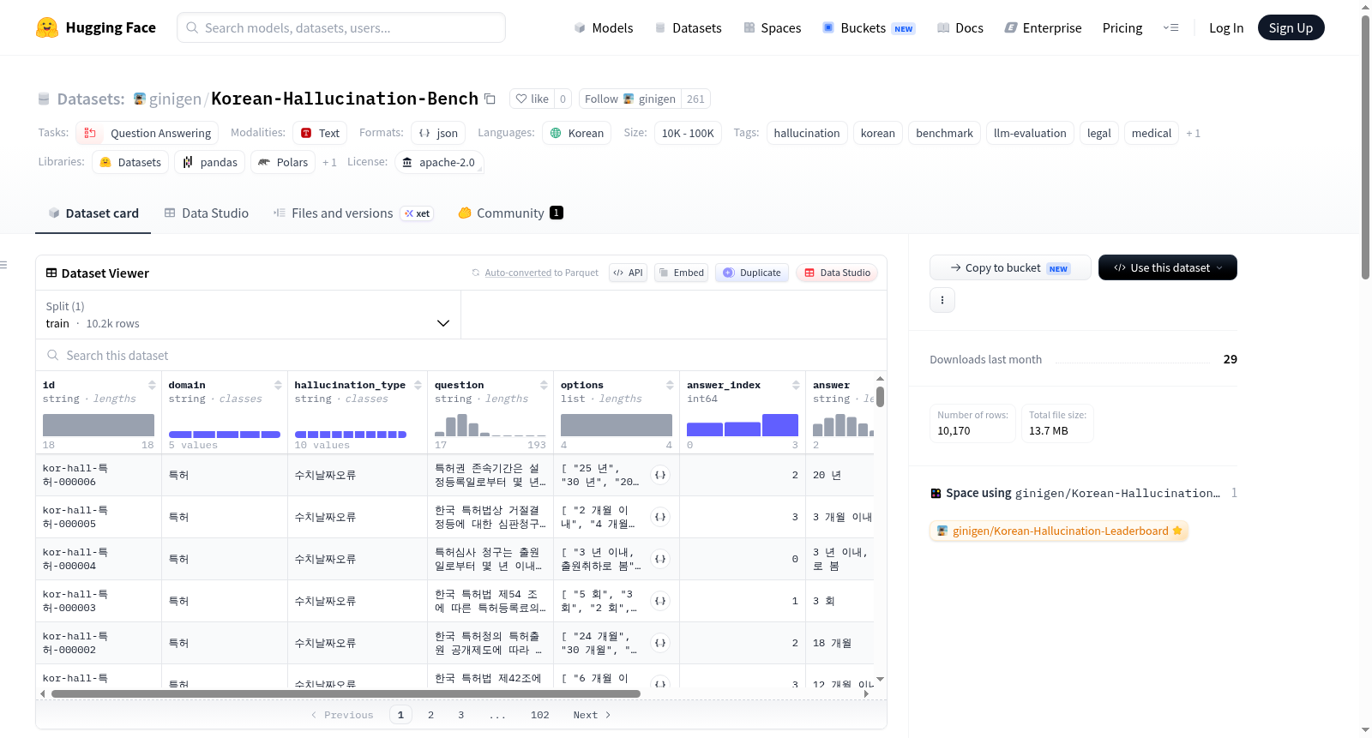Sort by the domain column arrows

point(278,385)
